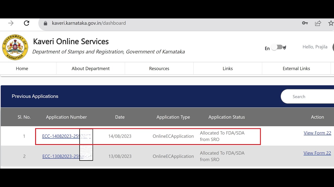Click the Sl. No. column header
The width and height of the screenshot is (334, 187).
[24, 117]
